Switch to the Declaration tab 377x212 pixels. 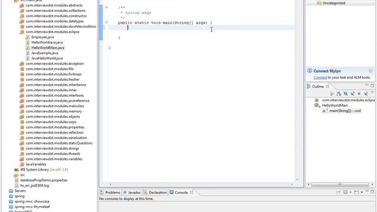pos(155,193)
